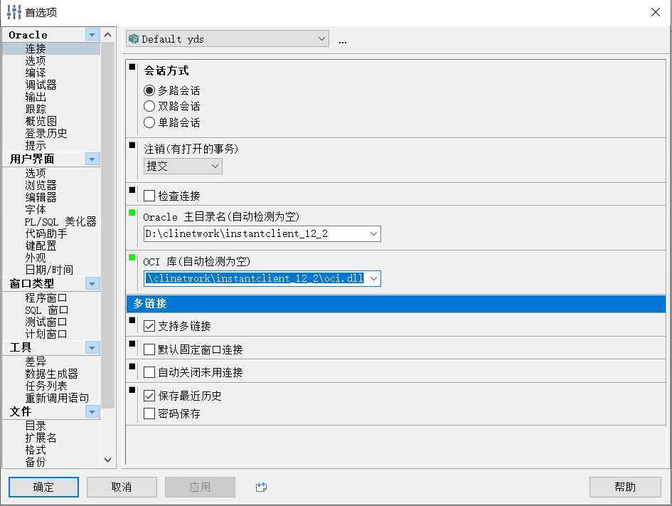Collapse the 工具 category
672x506 pixels.
coord(92,347)
